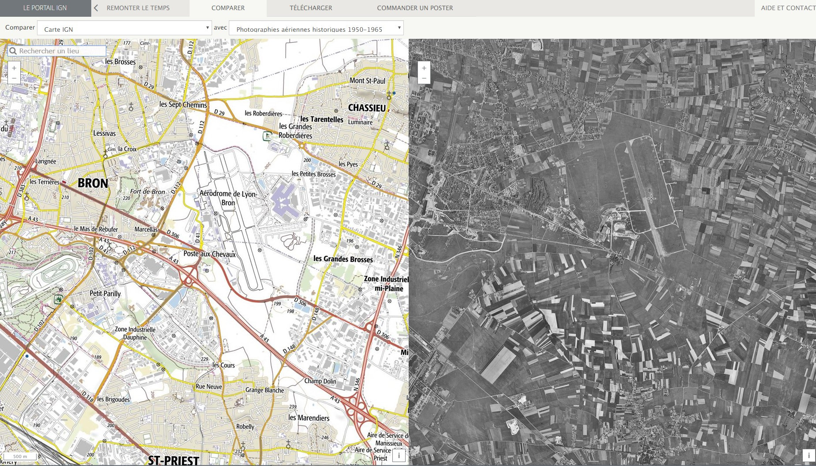
Task: Click the le Mas de Rebufer label
Action: (96, 229)
